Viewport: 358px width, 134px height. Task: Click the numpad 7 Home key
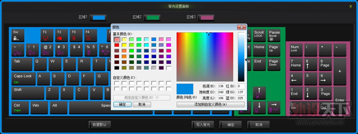point(296,64)
